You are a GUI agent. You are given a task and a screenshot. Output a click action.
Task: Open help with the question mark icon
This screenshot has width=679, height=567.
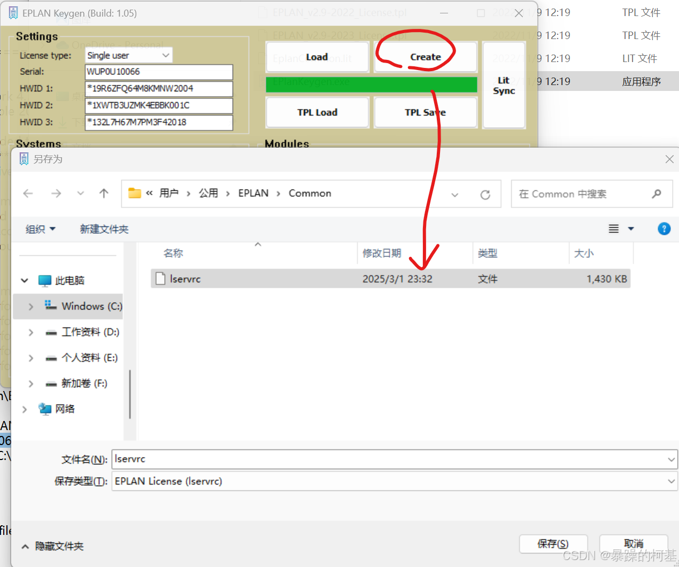pos(664,229)
